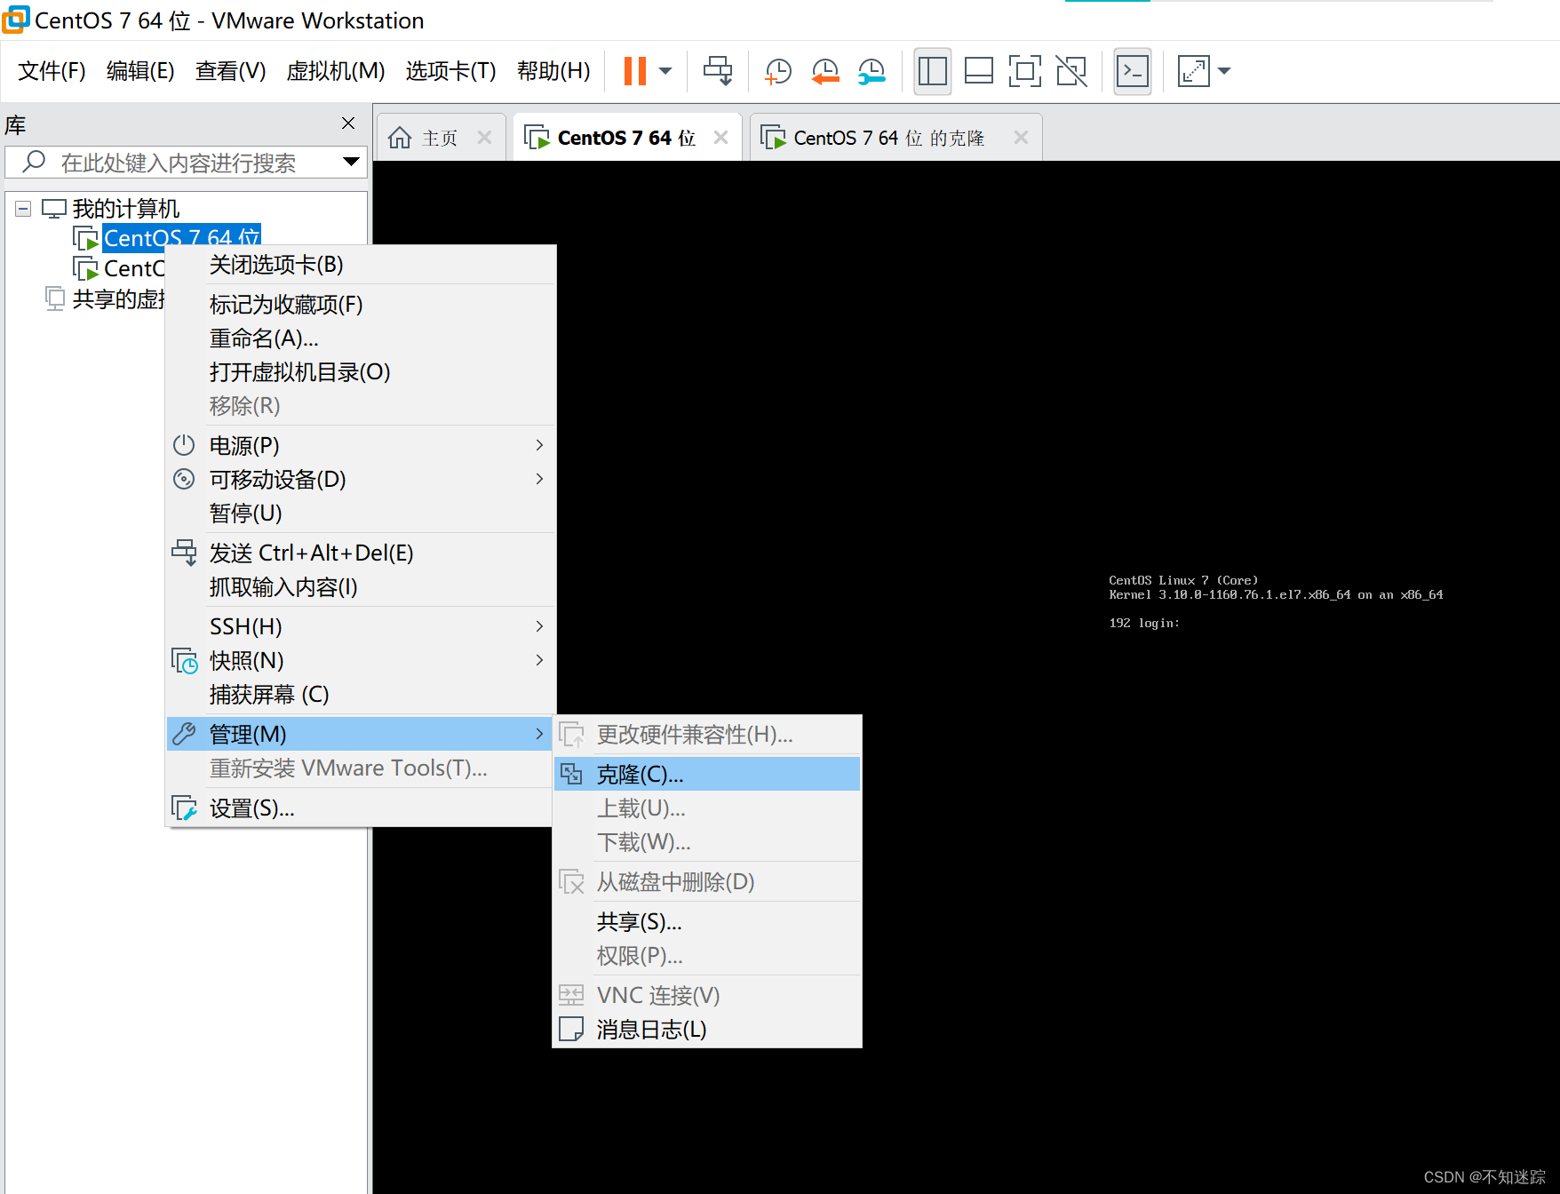Screen dimensions: 1560x1194
Task: Close the 主页 home tab
Action: 484,138
